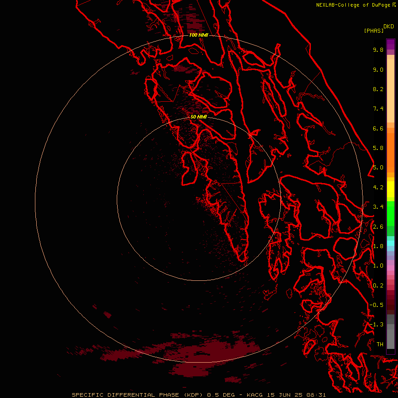Click the 6.6 legend value
The height and width of the screenshot is (398, 398).
(378, 128)
